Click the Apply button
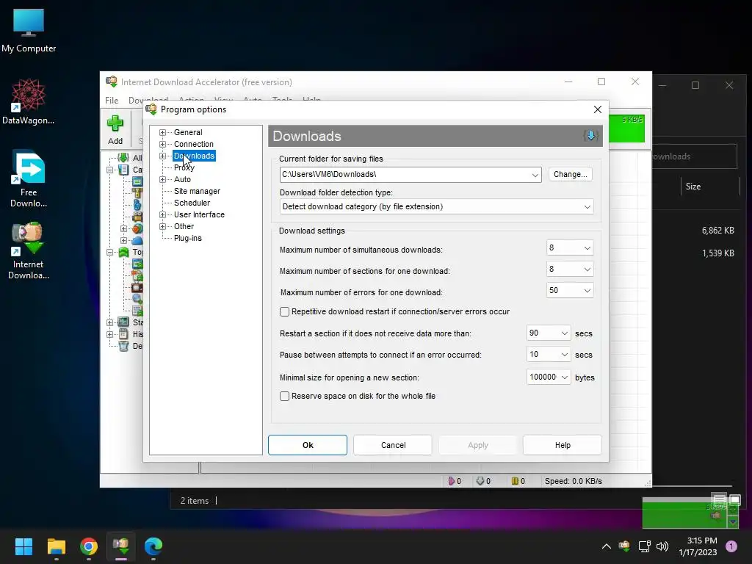The height and width of the screenshot is (564, 752). (477, 445)
